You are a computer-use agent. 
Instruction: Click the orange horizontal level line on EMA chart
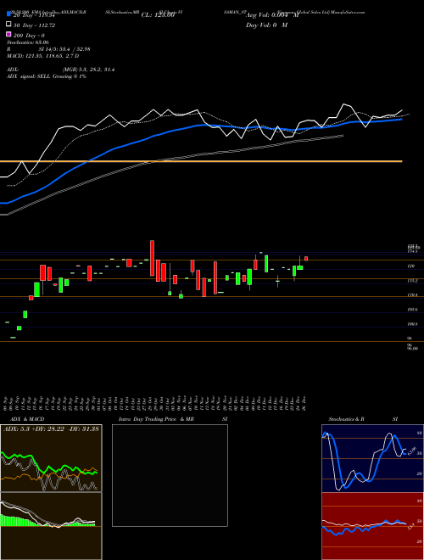pos(201,161)
